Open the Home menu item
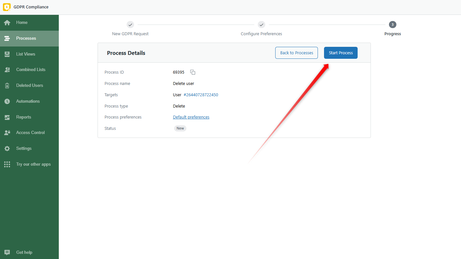 [x=29, y=23]
